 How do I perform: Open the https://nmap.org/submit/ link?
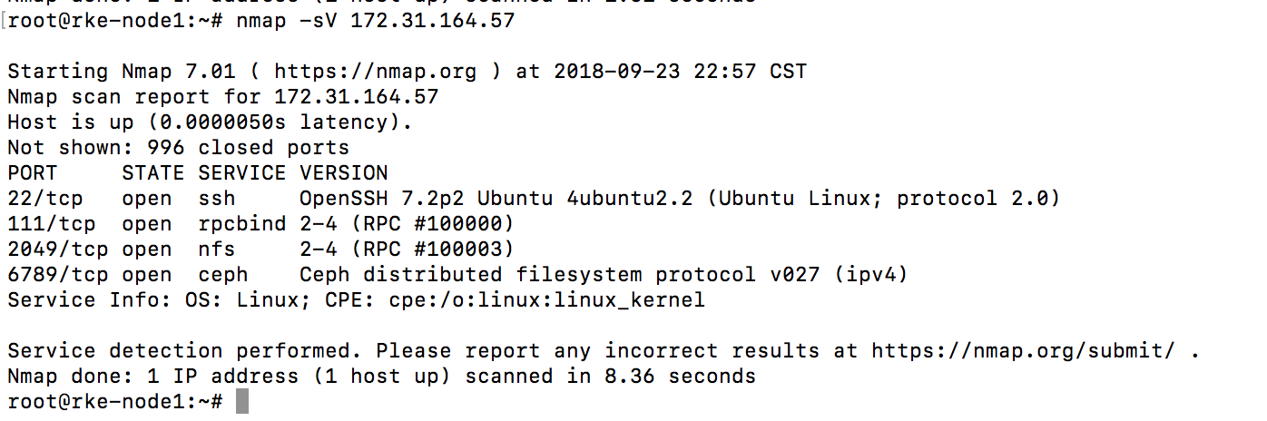point(1023,351)
